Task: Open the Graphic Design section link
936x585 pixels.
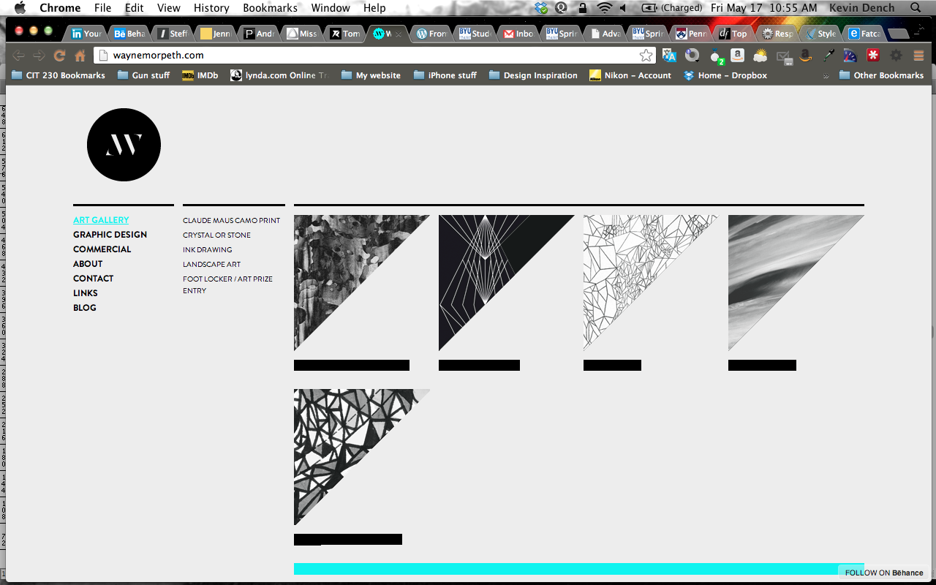Action: (x=110, y=235)
